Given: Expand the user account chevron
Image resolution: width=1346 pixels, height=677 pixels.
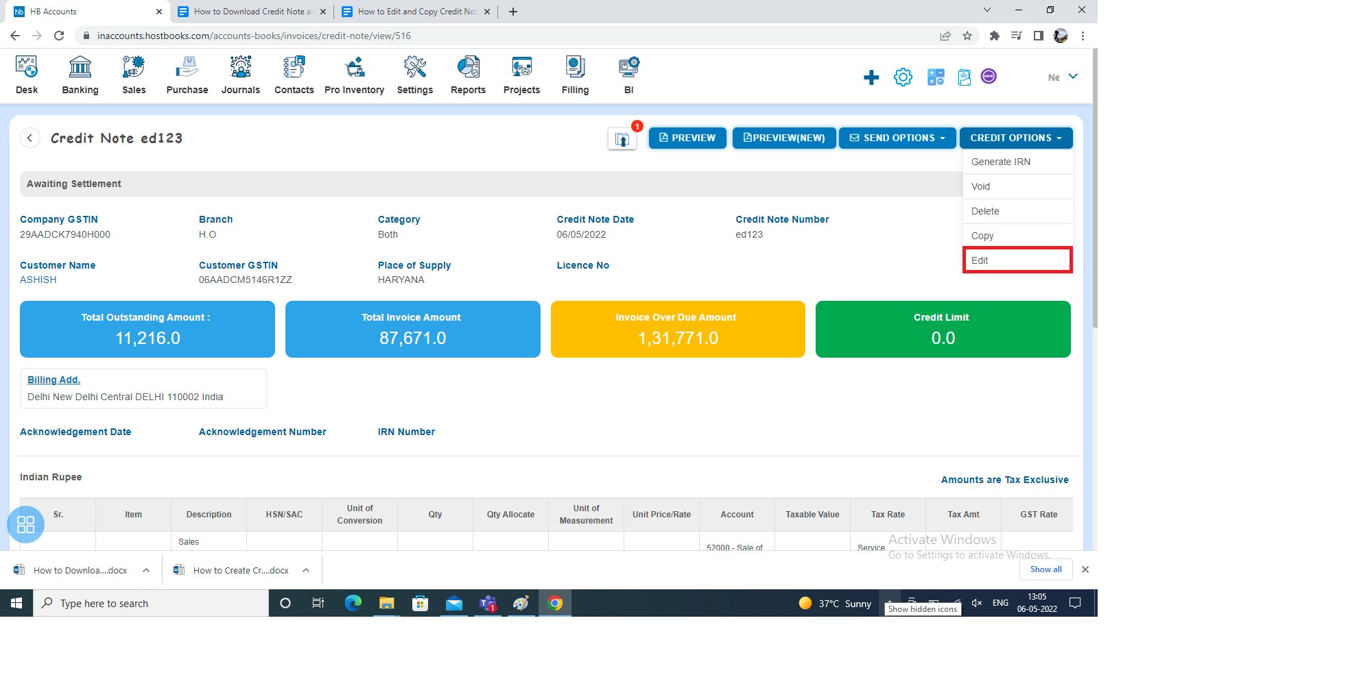Looking at the screenshot, I should tap(1073, 77).
